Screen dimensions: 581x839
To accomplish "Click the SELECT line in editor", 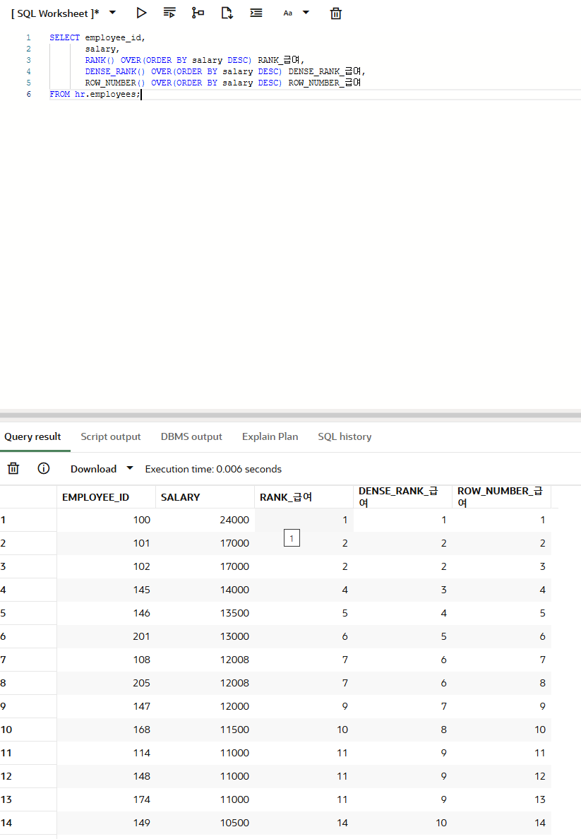I will (x=97, y=37).
